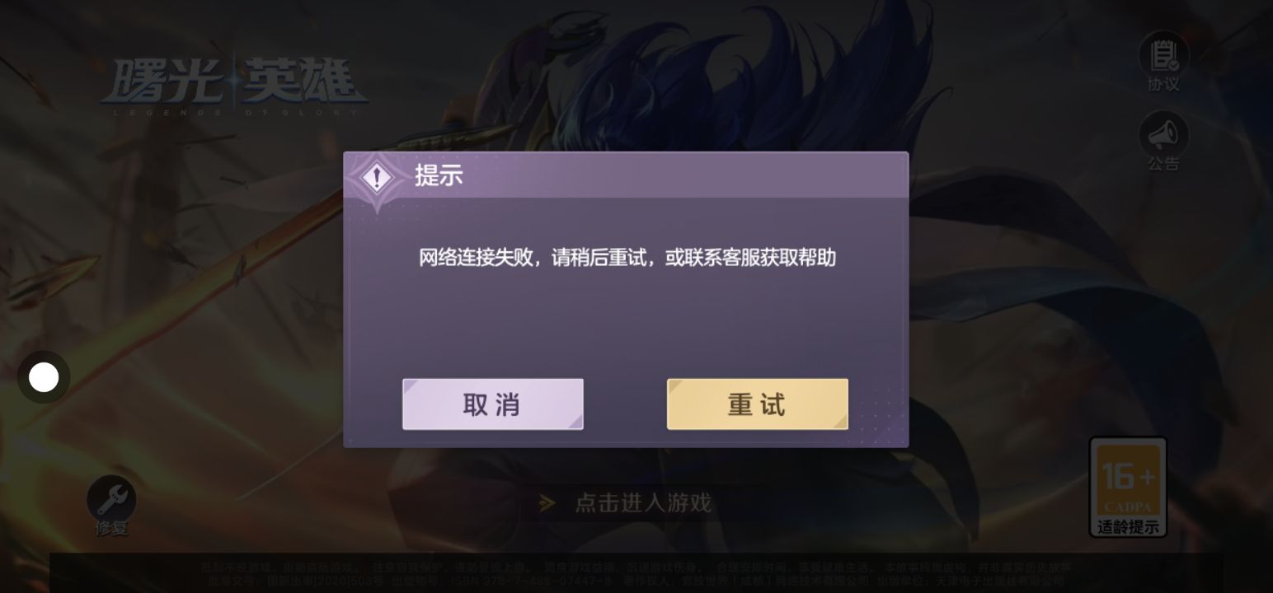Tap the floating white circle assistive button
Screen dimensions: 1273x593
[44, 377]
